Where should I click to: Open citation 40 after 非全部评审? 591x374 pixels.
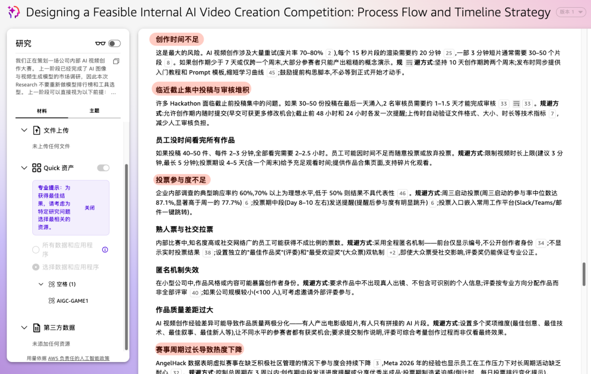point(195,293)
